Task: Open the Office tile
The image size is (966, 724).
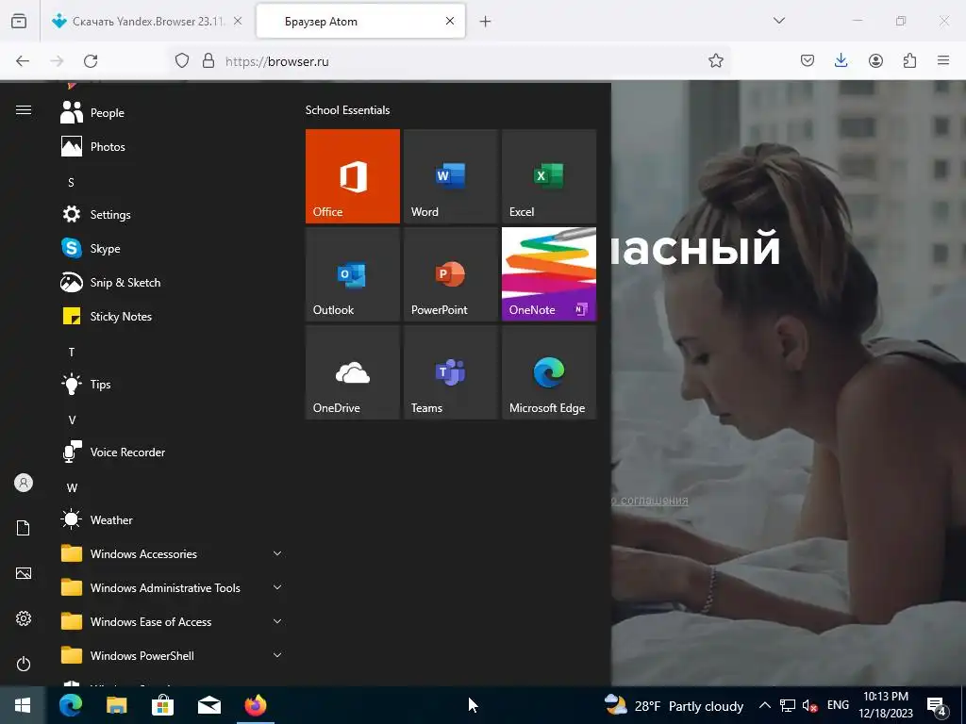Action: coord(353,176)
